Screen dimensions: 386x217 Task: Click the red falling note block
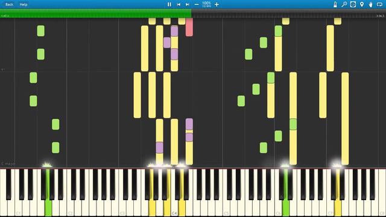coord(189,27)
